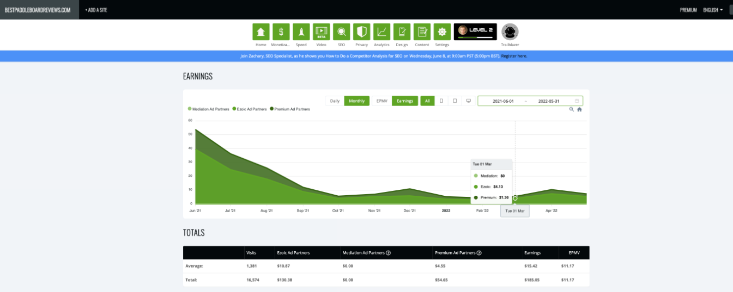Edit the end date 2022-05-31
Viewport: 733px width, 292px height.
click(549, 101)
